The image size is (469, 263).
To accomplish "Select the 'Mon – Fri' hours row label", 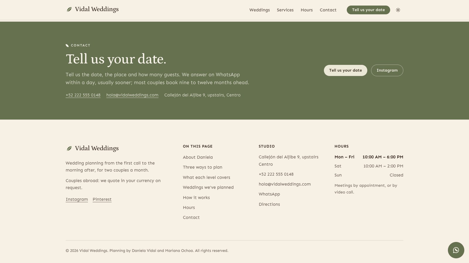I will click(344, 157).
